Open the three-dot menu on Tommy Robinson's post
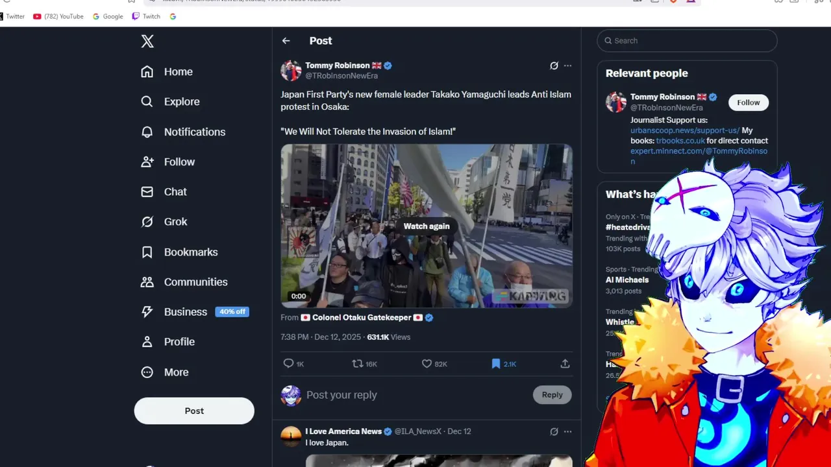The image size is (831, 467). 567,66
